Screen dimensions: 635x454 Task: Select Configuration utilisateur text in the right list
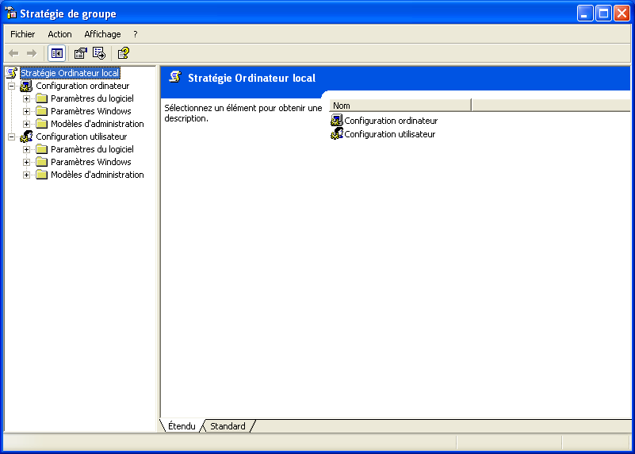tap(389, 134)
